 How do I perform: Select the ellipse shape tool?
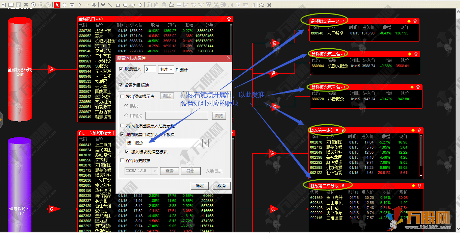click(x=133, y=5)
